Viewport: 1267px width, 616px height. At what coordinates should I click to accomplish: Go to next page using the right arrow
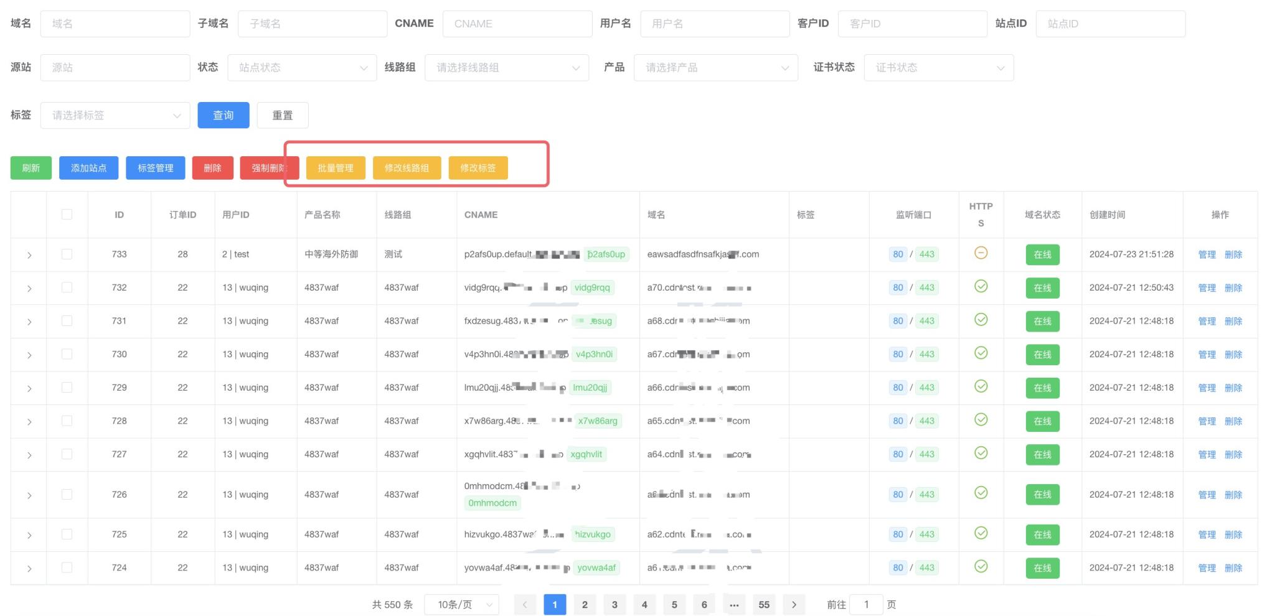point(794,604)
